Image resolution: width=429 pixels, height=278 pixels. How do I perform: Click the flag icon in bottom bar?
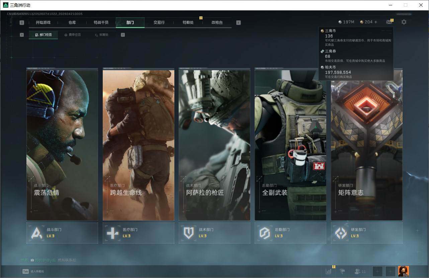click(342, 271)
